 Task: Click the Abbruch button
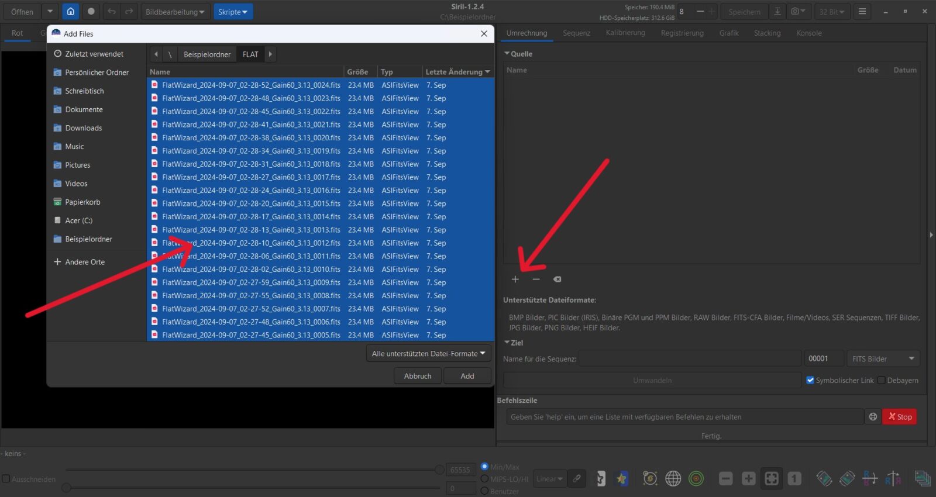click(418, 376)
